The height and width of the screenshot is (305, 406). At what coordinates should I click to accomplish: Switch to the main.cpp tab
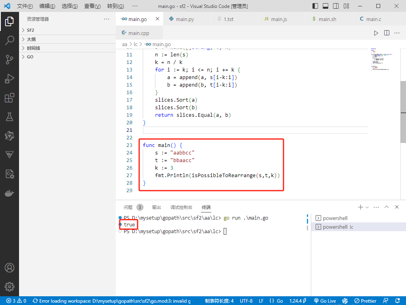(x=139, y=33)
